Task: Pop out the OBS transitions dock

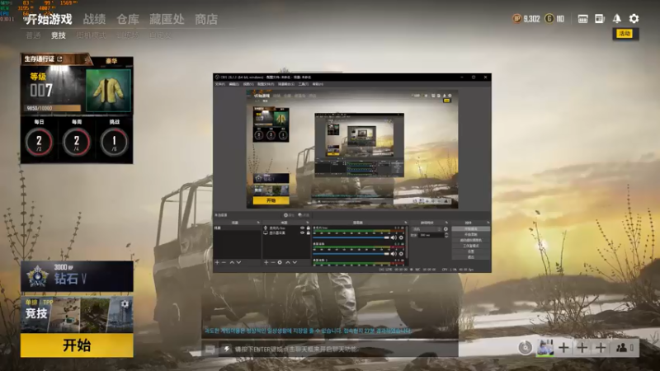Action: [446, 223]
